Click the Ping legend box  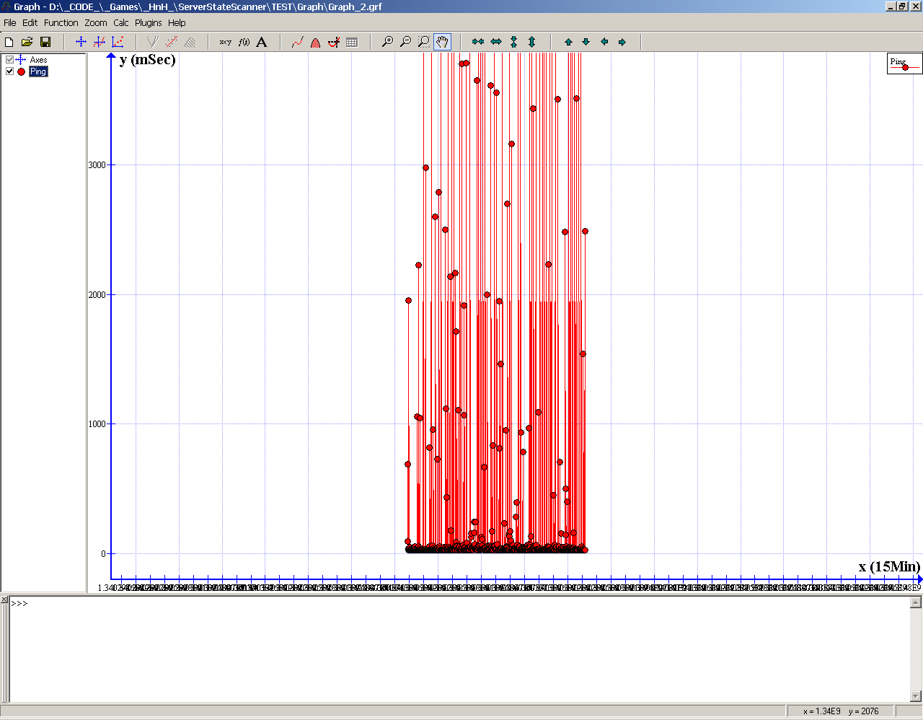pos(904,63)
